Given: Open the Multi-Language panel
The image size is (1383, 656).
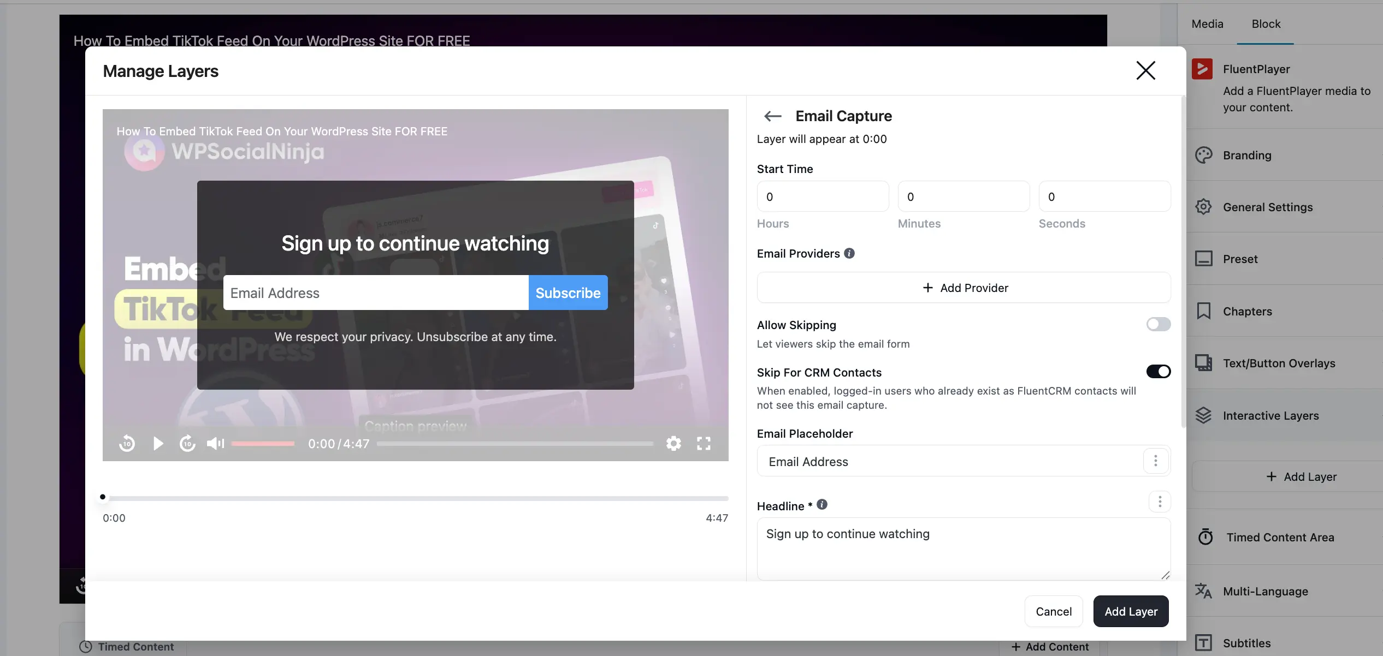Looking at the screenshot, I should pyautogui.click(x=1285, y=591).
